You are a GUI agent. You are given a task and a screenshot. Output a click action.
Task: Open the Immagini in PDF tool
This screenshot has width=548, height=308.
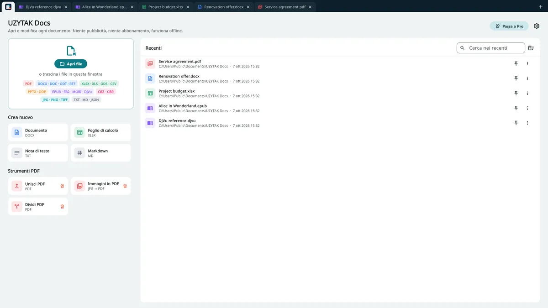coord(100,186)
